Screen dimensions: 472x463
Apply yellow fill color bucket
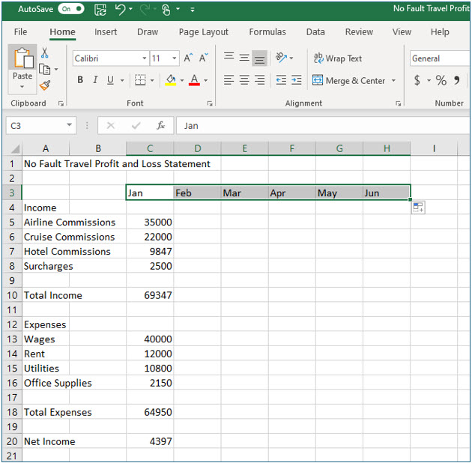pyautogui.click(x=171, y=80)
